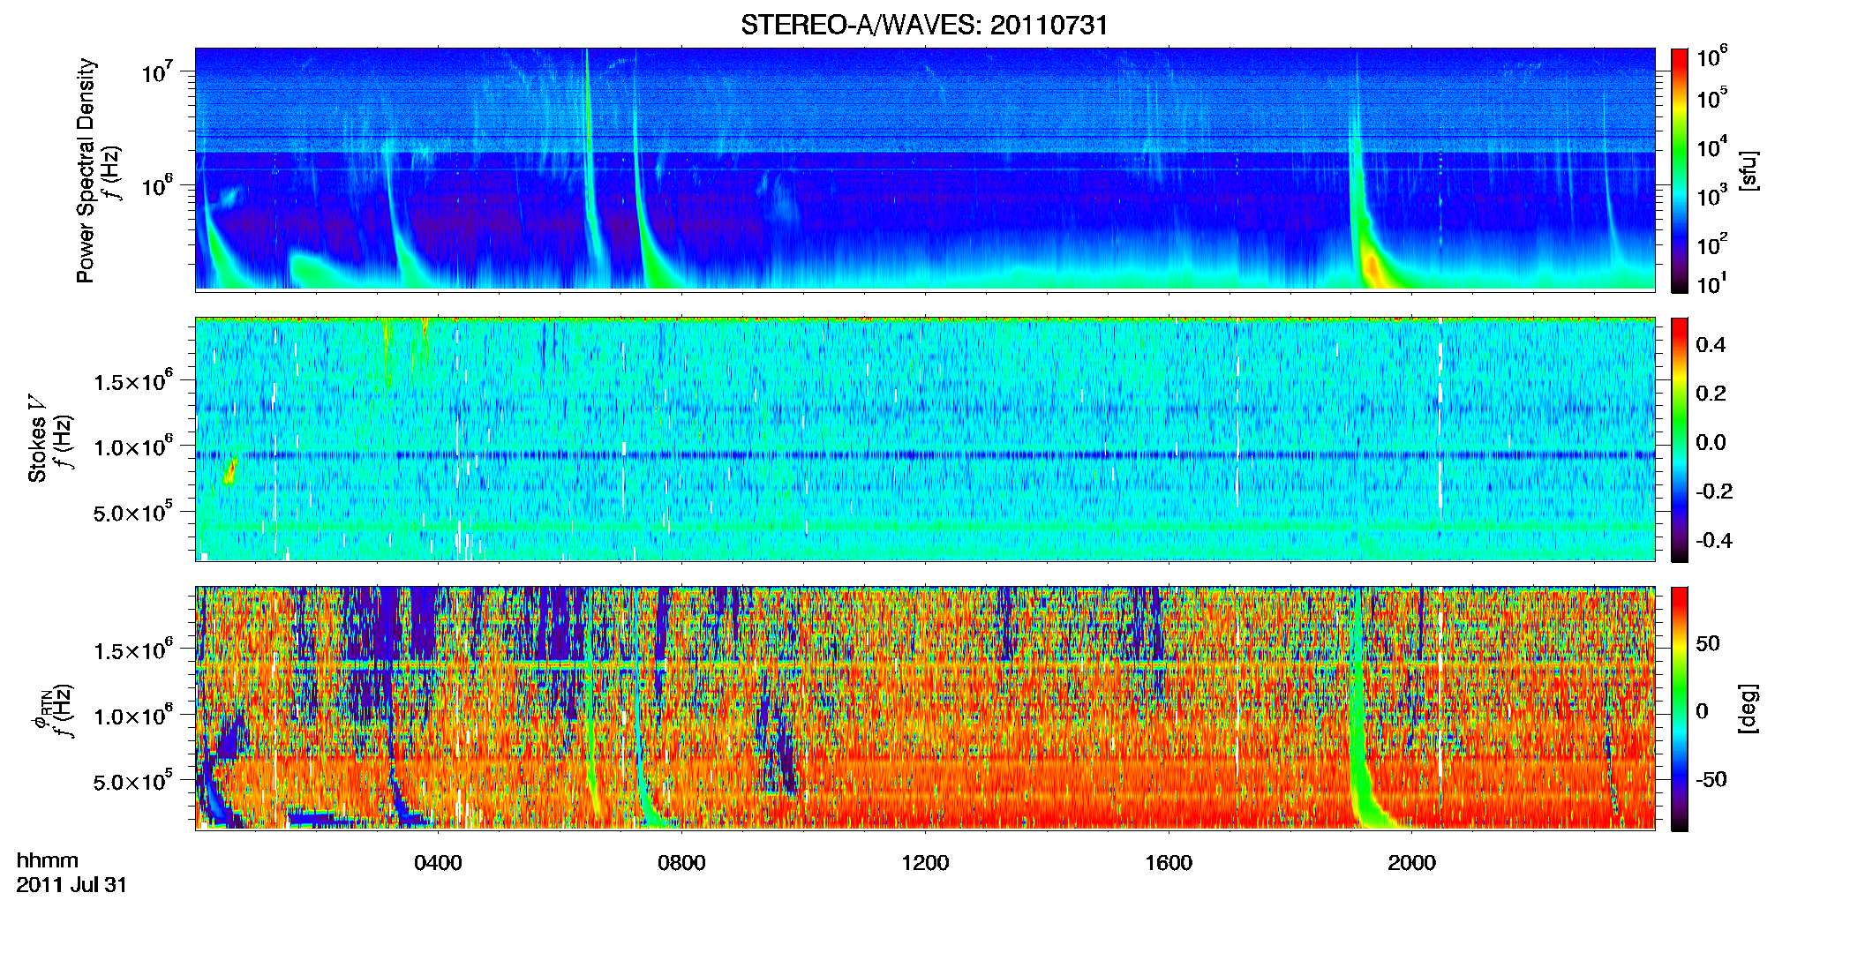The width and height of the screenshot is (1850, 953).
Task: Click the 0.0 value on Stokes colorbar
Action: (1711, 442)
